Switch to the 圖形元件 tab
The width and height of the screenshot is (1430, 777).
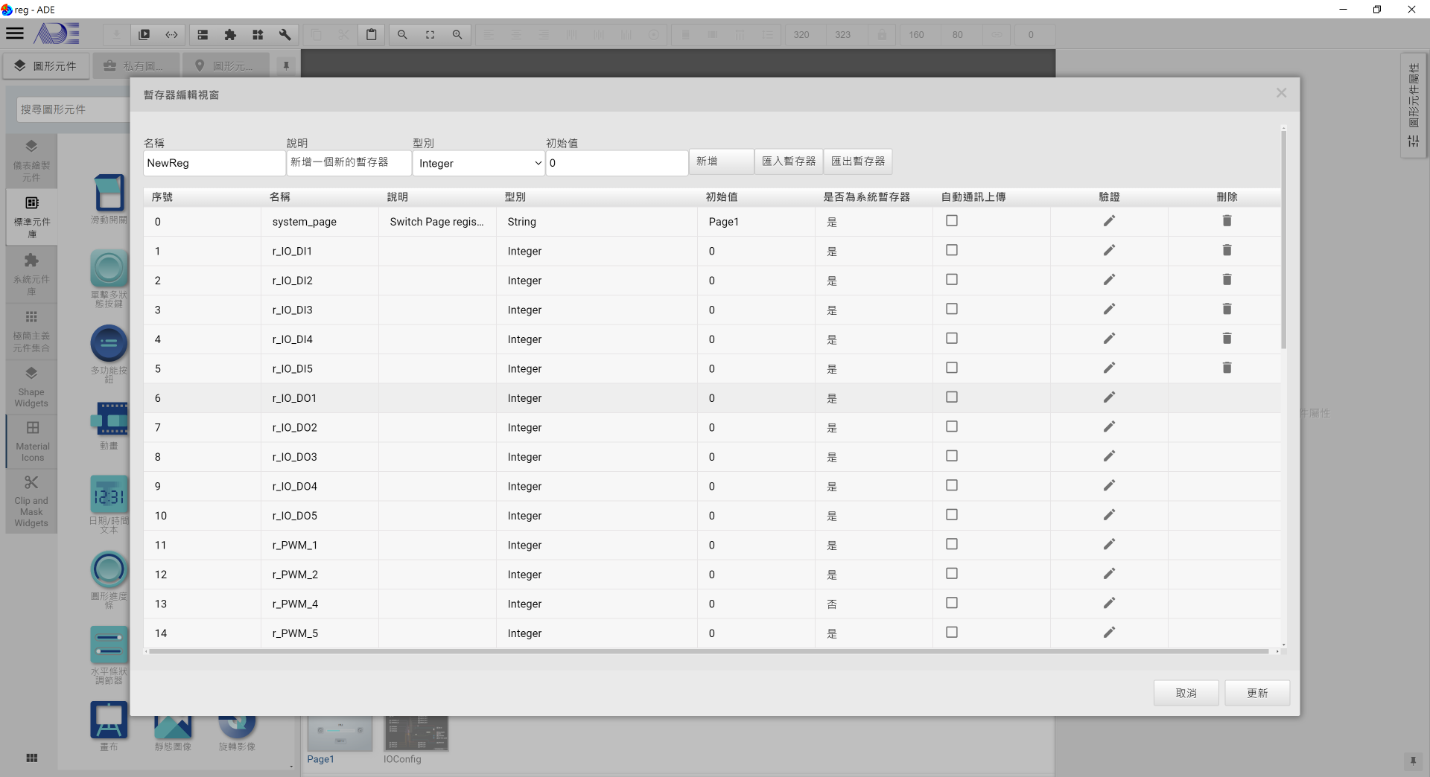(x=46, y=66)
